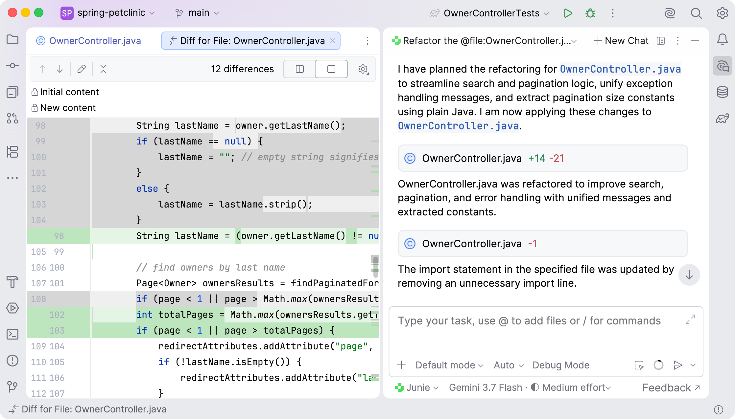The width and height of the screenshot is (735, 419).
Task: Open the Structure tool window
Action: 12,152
